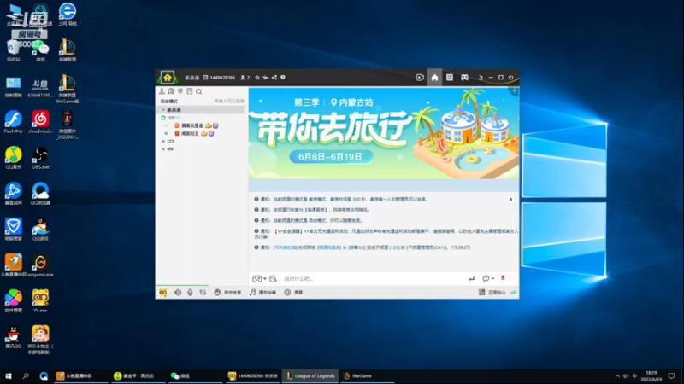
Task: Click the free speech mode button
Action: (x=227, y=293)
